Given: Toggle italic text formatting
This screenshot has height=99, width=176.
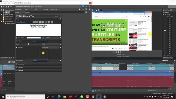Looking at the screenshot, I should pos(43,22).
